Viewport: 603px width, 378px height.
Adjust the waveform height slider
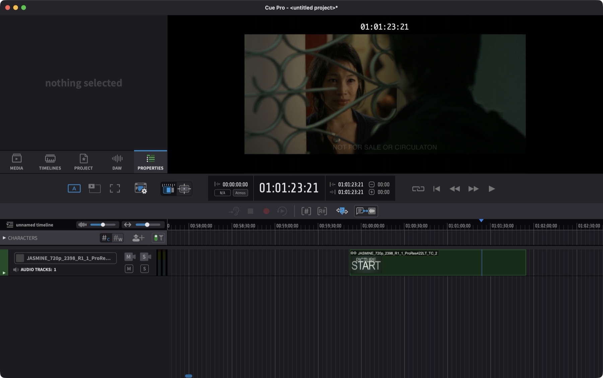(x=103, y=225)
